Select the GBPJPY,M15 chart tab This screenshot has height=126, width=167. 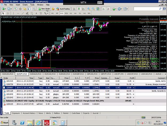point(106,74)
